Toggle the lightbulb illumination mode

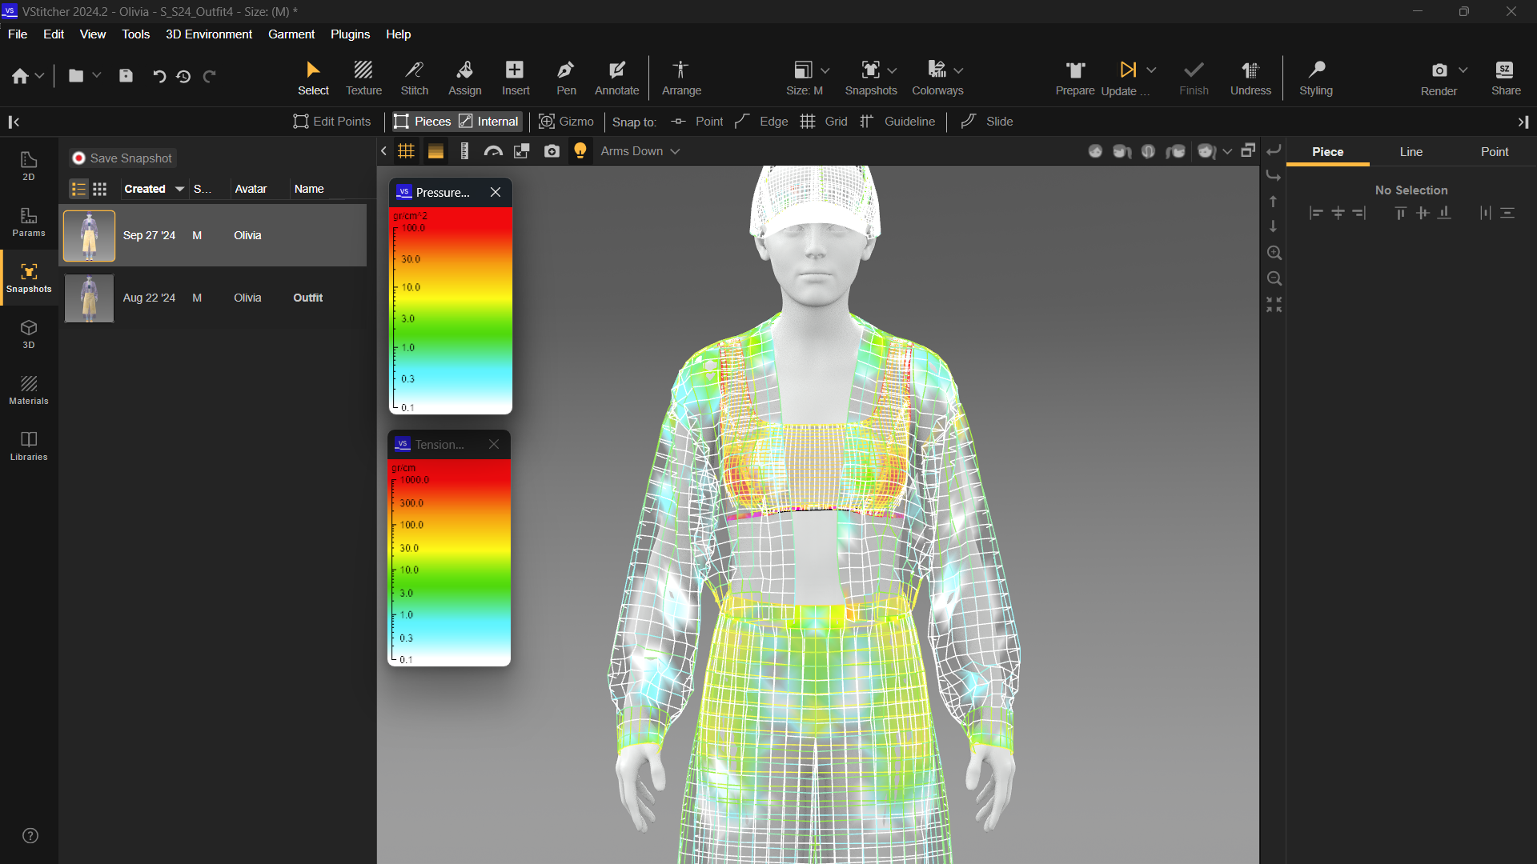coord(580,150)
